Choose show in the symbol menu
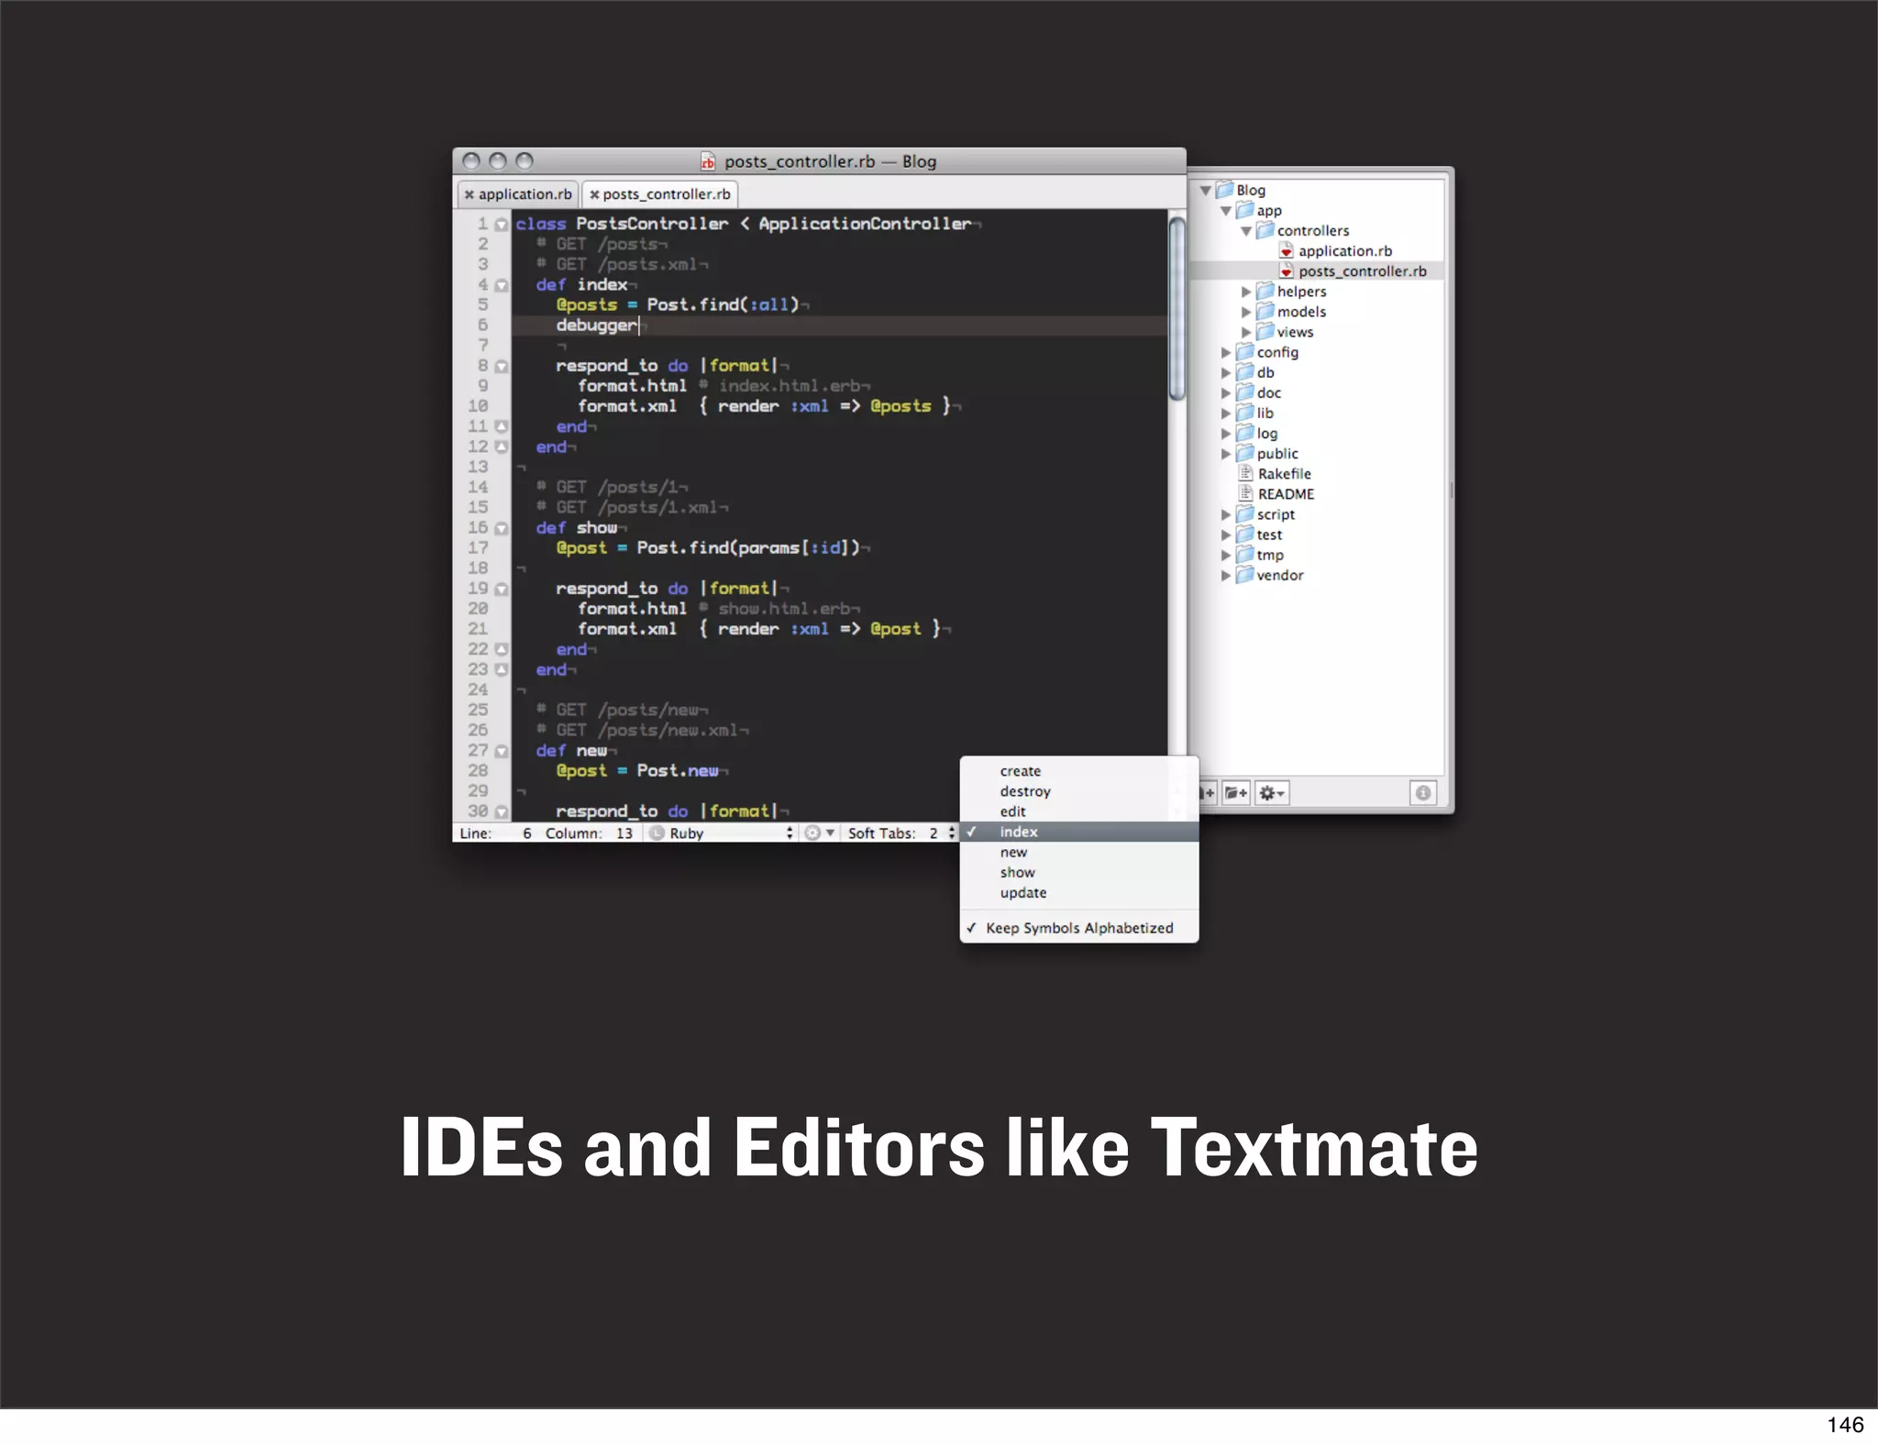Image resolution: width=1878 pixels, height=1445 pixels. 1079,872
